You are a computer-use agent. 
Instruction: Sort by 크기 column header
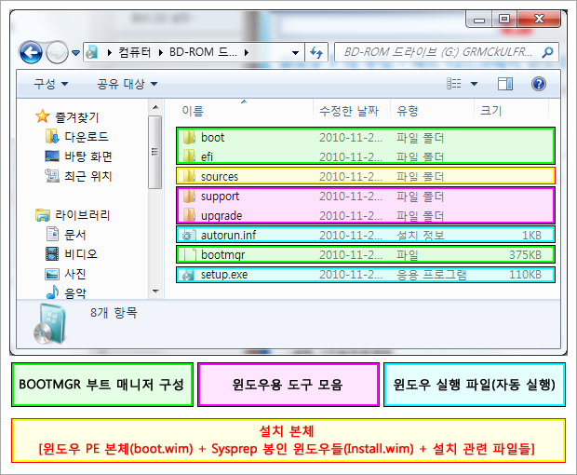[x=490, y=111]
